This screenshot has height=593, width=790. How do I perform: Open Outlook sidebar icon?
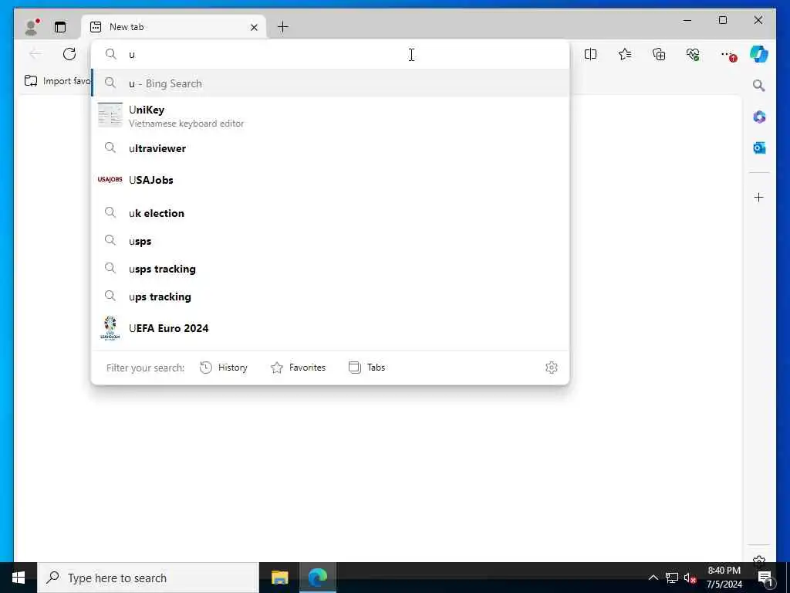click(x=759, y=147)
